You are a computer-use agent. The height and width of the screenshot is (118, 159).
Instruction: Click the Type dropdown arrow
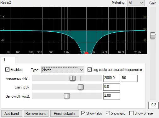click(x=82, y=70)
